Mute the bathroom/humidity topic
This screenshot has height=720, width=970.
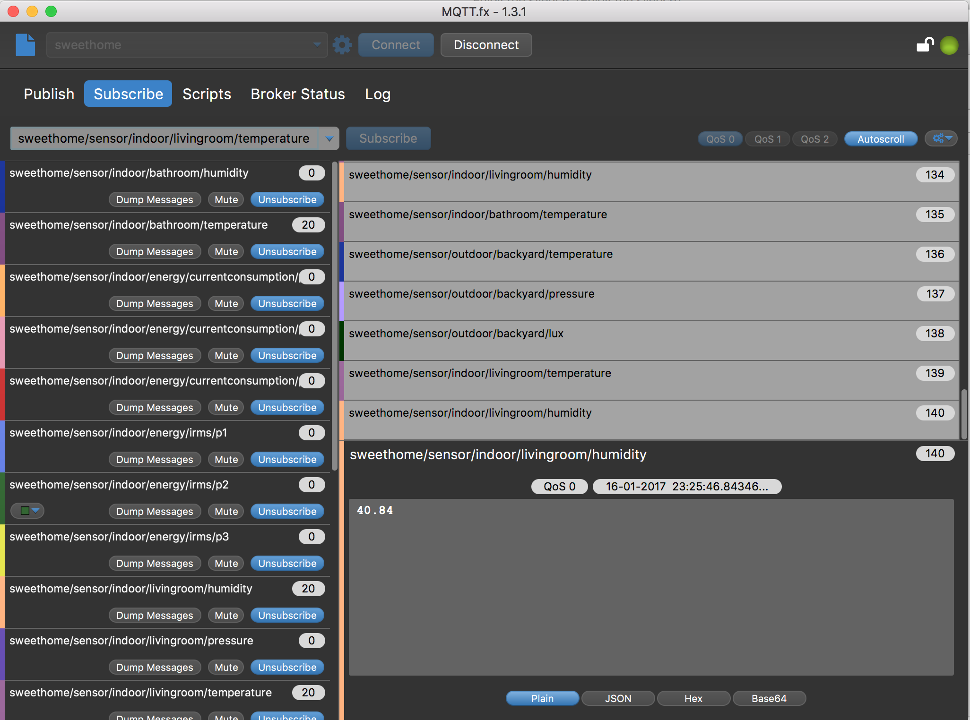(225, 199)
